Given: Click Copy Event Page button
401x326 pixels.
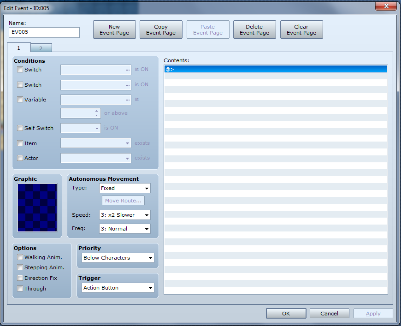Looking at the screenshot, I should [x=161, y=30].
